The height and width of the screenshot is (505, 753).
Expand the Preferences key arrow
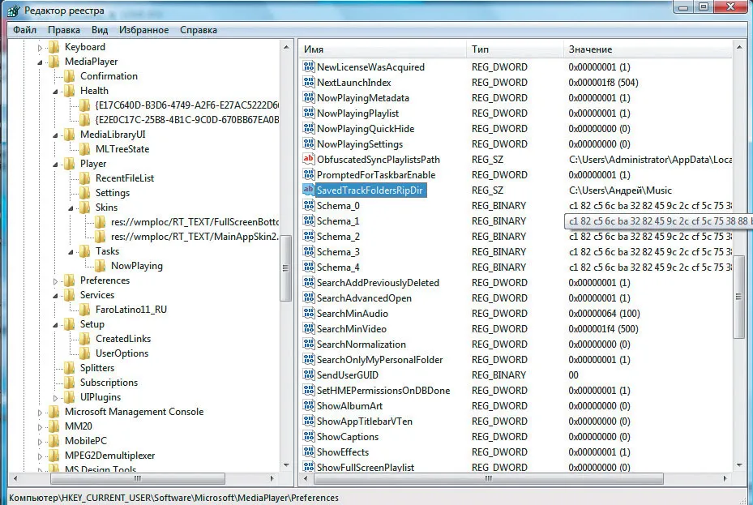[56, 280]
